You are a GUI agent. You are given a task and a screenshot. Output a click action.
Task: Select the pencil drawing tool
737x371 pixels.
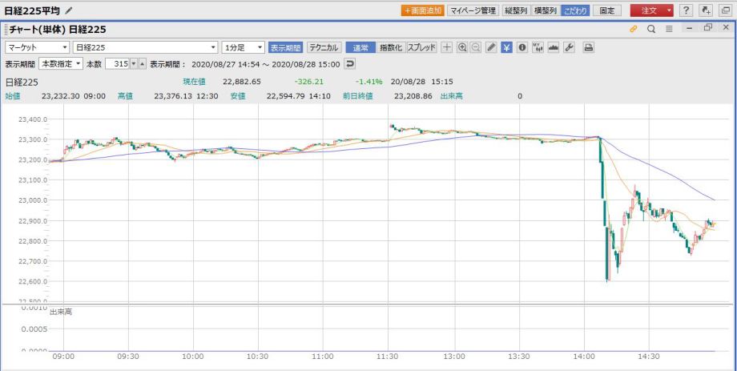[491, 47]
